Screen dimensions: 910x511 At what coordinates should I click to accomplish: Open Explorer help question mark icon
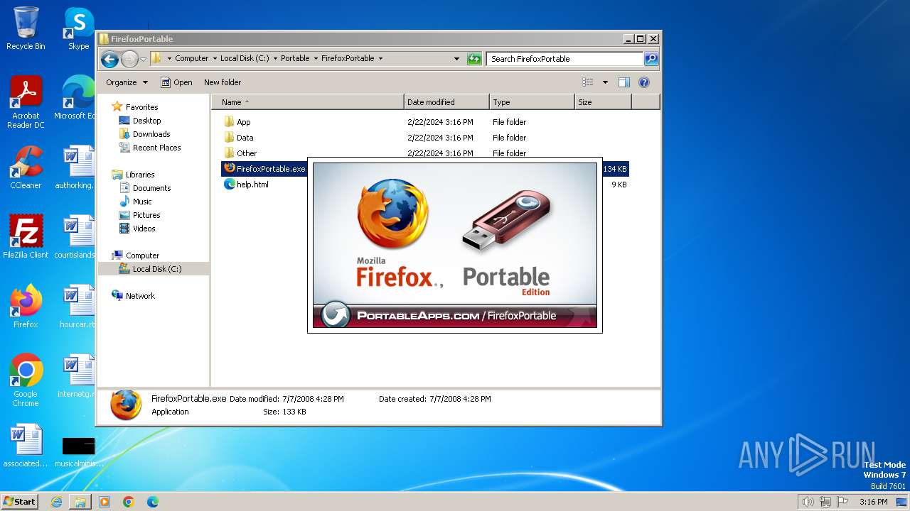(x=644, y=82)
